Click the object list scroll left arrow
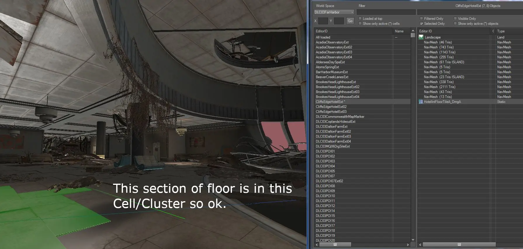Screen dimensions: 523x249 420,245
